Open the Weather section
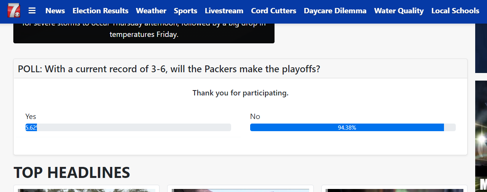The height and width of the screenshot is (192, 487). pyautogui.click(x=151, y=11)
